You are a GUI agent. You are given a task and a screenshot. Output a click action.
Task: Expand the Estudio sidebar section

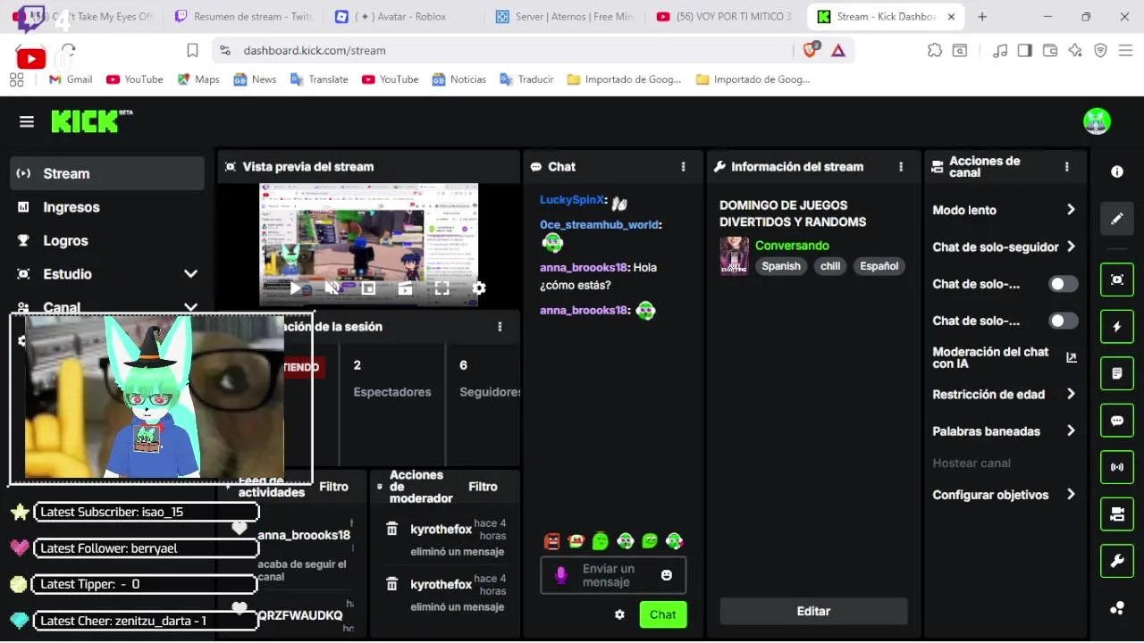coord(107,274)
